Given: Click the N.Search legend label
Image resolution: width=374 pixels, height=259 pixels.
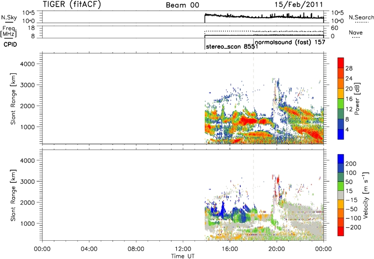Looking at the screenshot, I should pos(361,17).
